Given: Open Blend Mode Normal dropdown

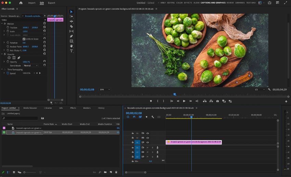Looking at the screenshot, I should (x=30, y=66).
